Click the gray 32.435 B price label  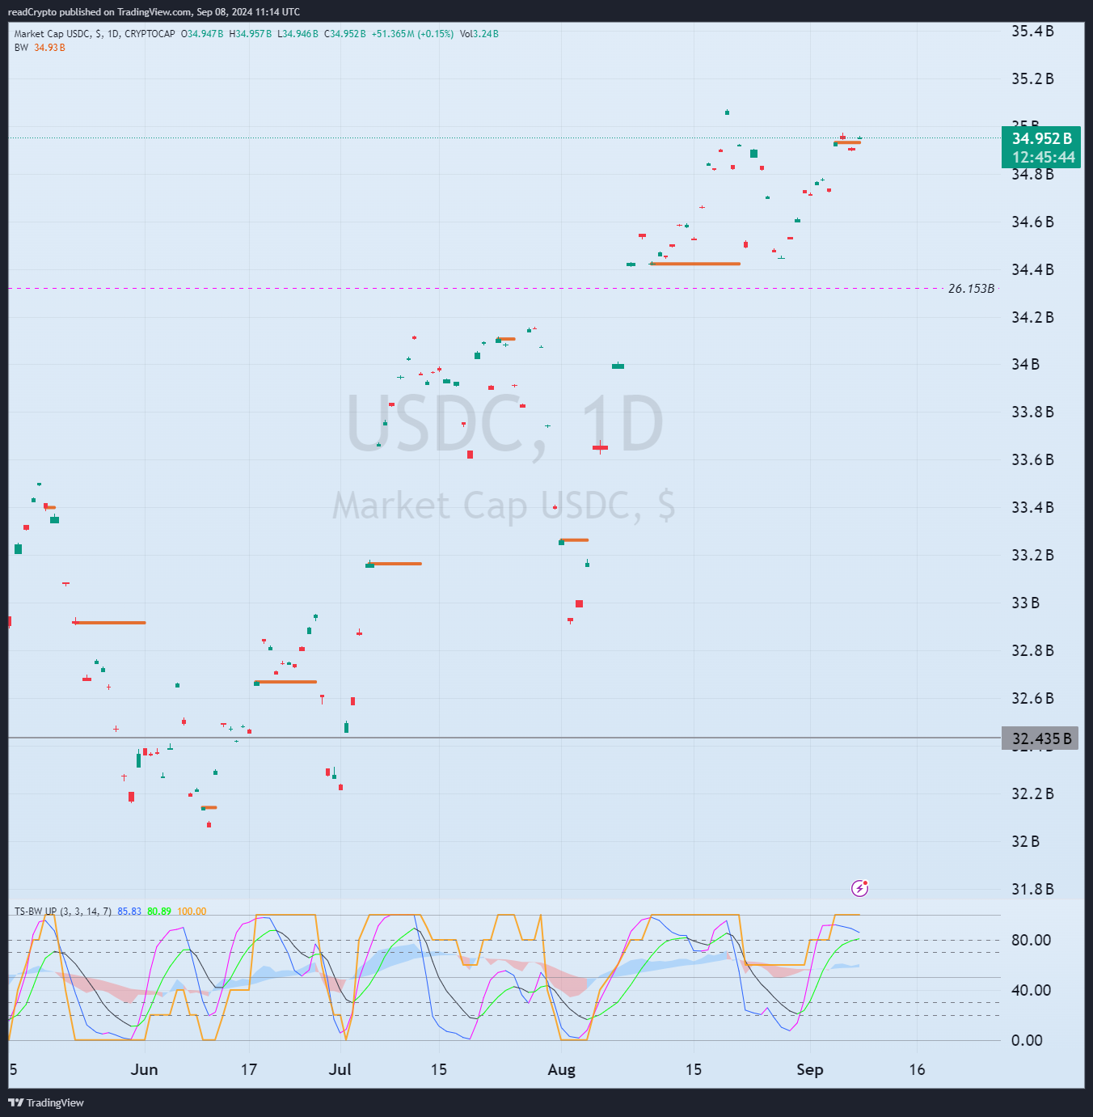point(1041,738)
